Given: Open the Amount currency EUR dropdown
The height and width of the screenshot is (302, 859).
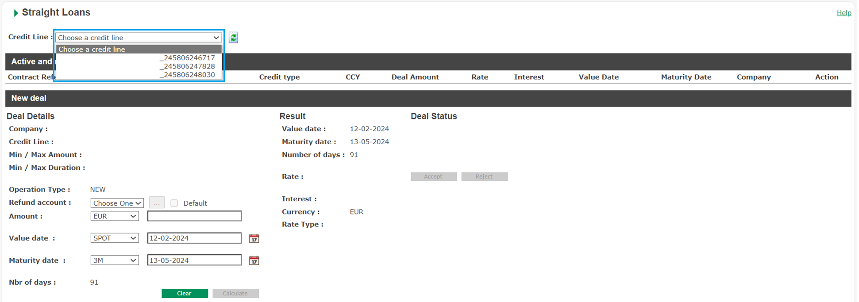Looking at the screenshot, I should pyautogui.click(x=115, y=216).
